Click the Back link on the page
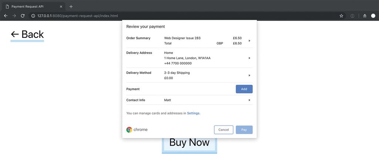Viewport: 379px width, 168px height. pyautogui.click(x=27, y=34)
